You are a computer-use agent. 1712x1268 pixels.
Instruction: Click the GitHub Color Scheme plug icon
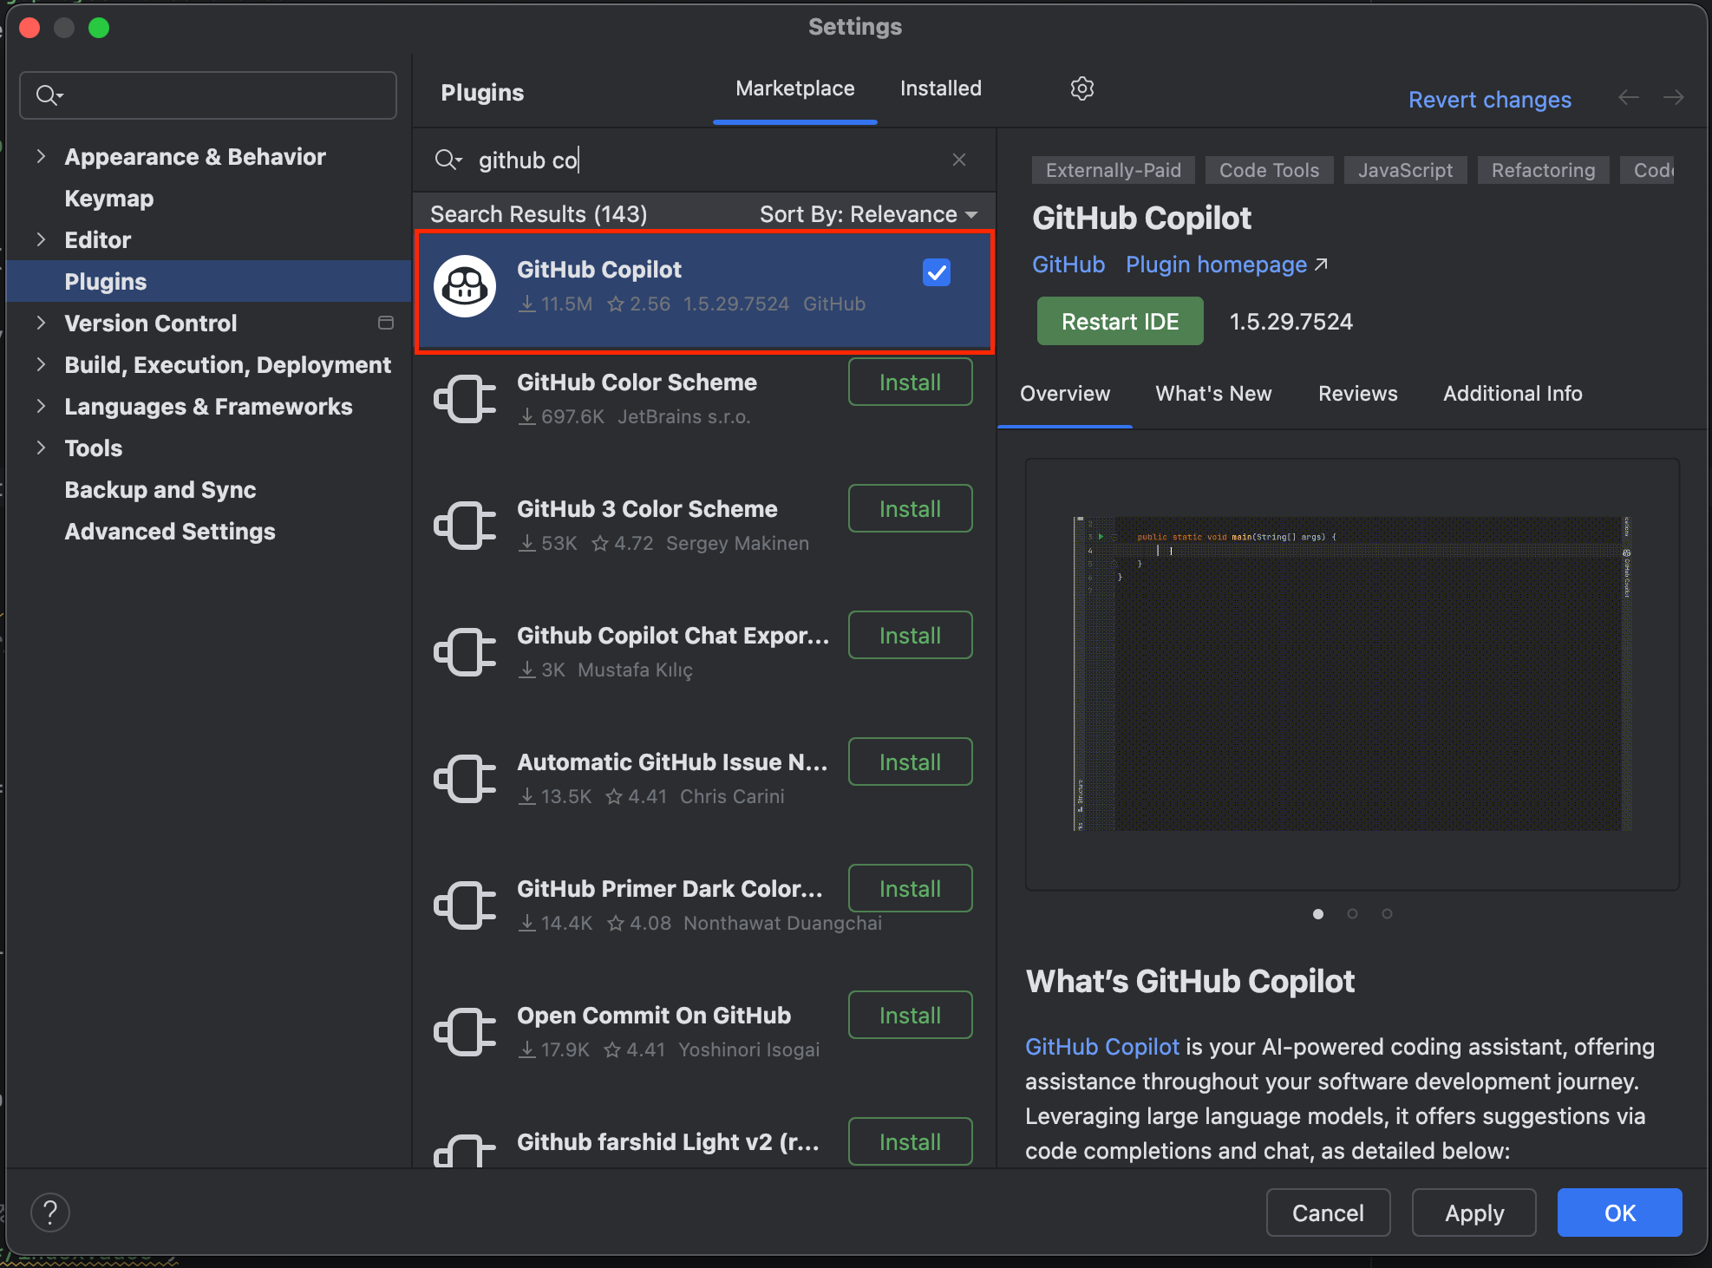[x=465, y=399]
